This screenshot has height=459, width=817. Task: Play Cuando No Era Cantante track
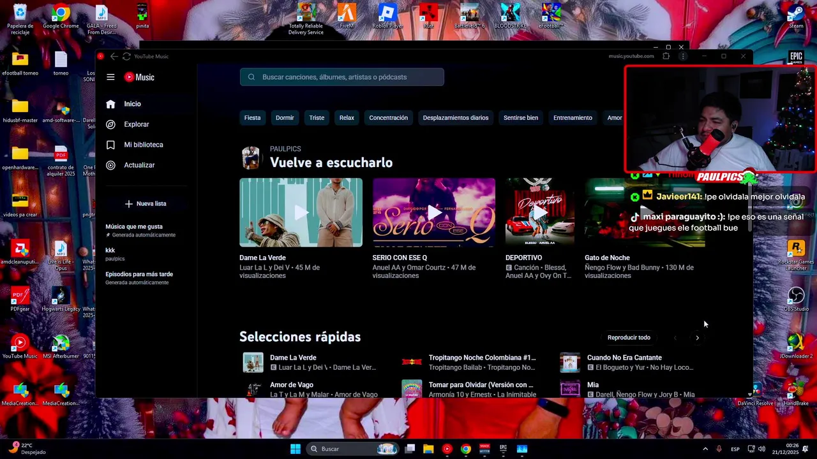[x=570, y=362]
